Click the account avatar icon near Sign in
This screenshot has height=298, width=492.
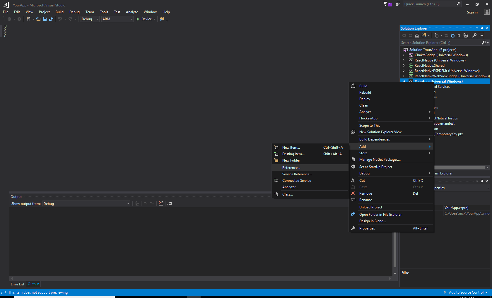pos(487,12)
